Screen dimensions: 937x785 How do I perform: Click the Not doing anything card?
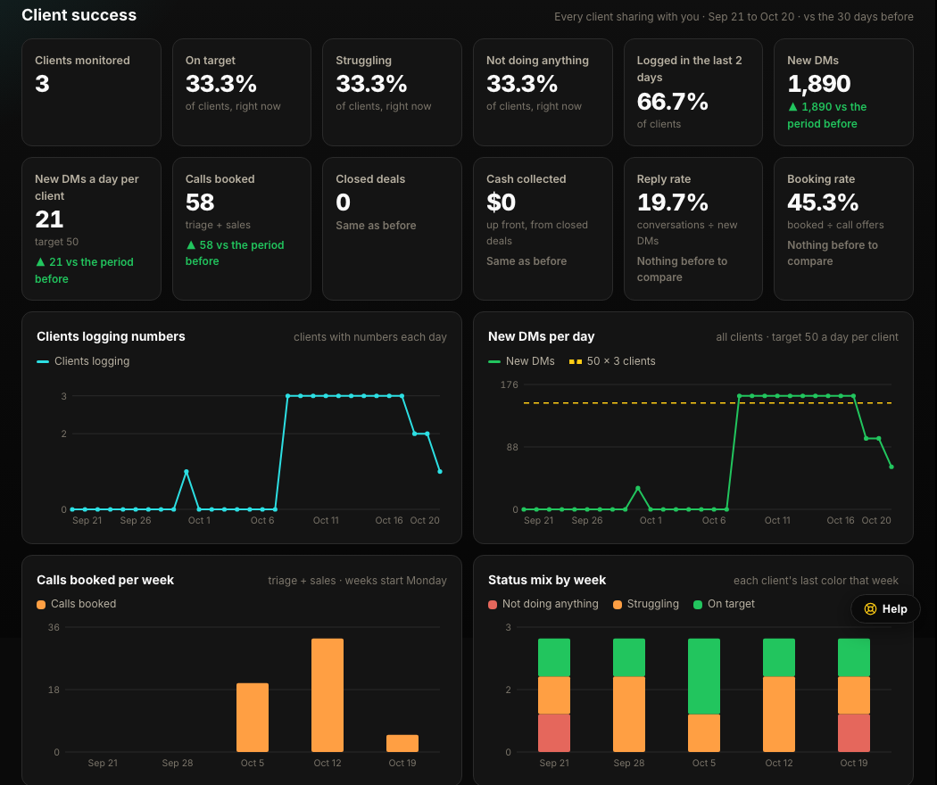pos(543,93)
